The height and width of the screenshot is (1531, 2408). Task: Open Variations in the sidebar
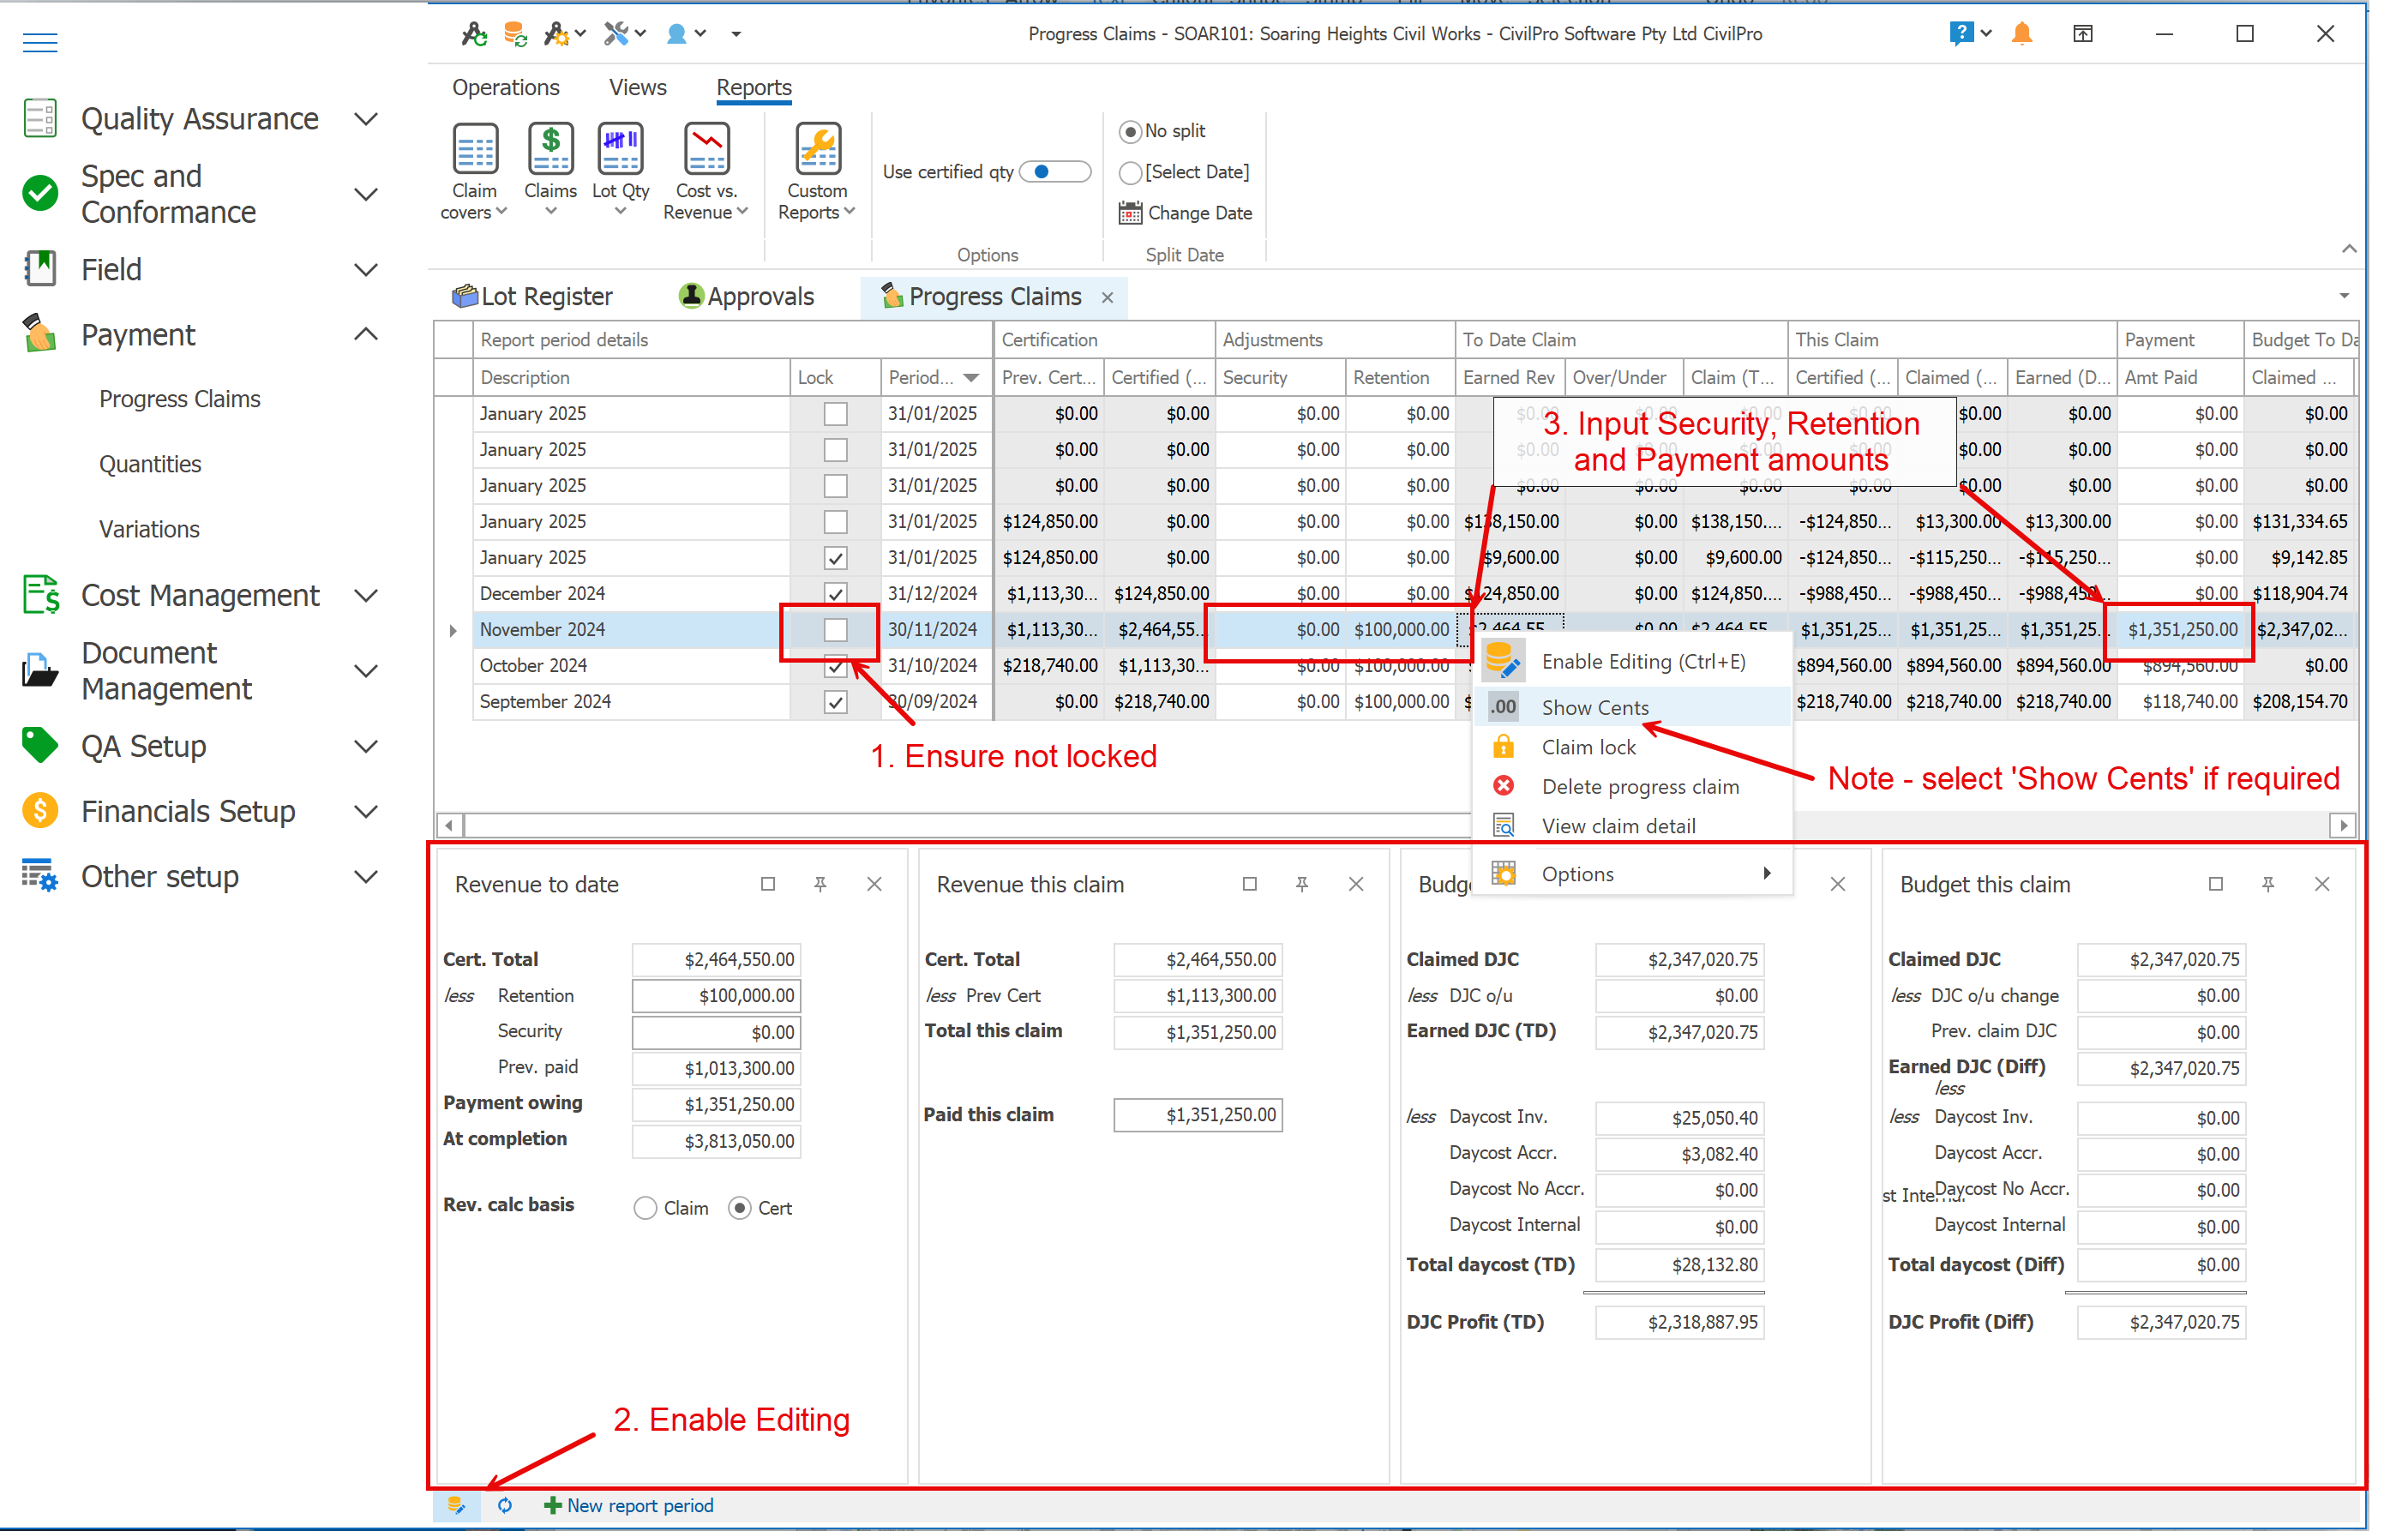pos(149,529)
